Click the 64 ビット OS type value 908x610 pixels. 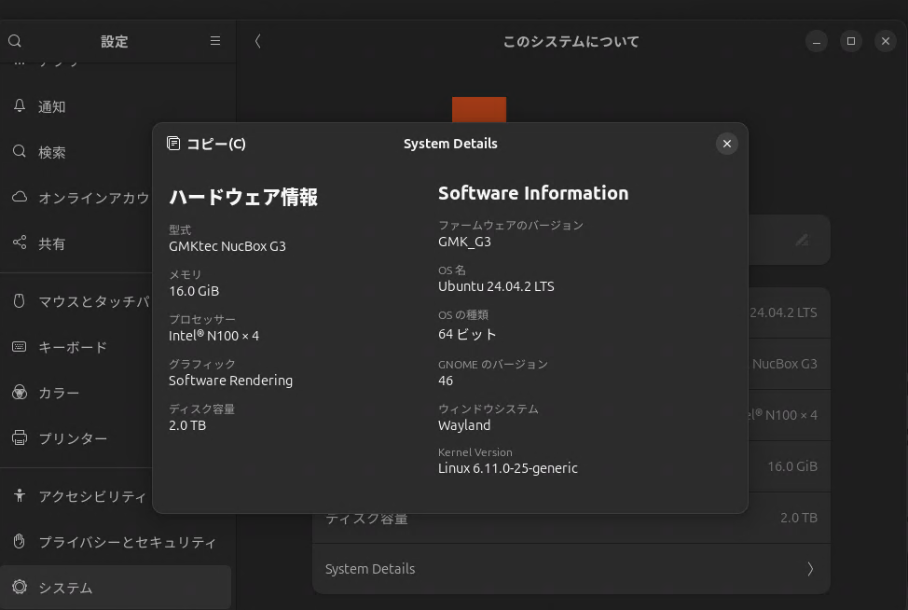pyautogui.click(x=467, y=334)
